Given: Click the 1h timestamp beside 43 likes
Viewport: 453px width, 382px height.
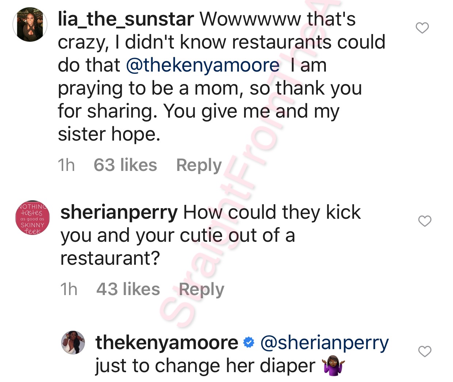Looking at the screenshot, I should coord(69,290).
